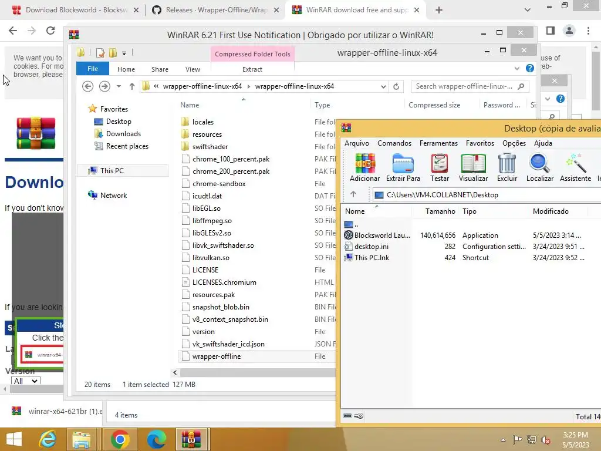Open Google Chrome from the taskbar

coord(120,439)
